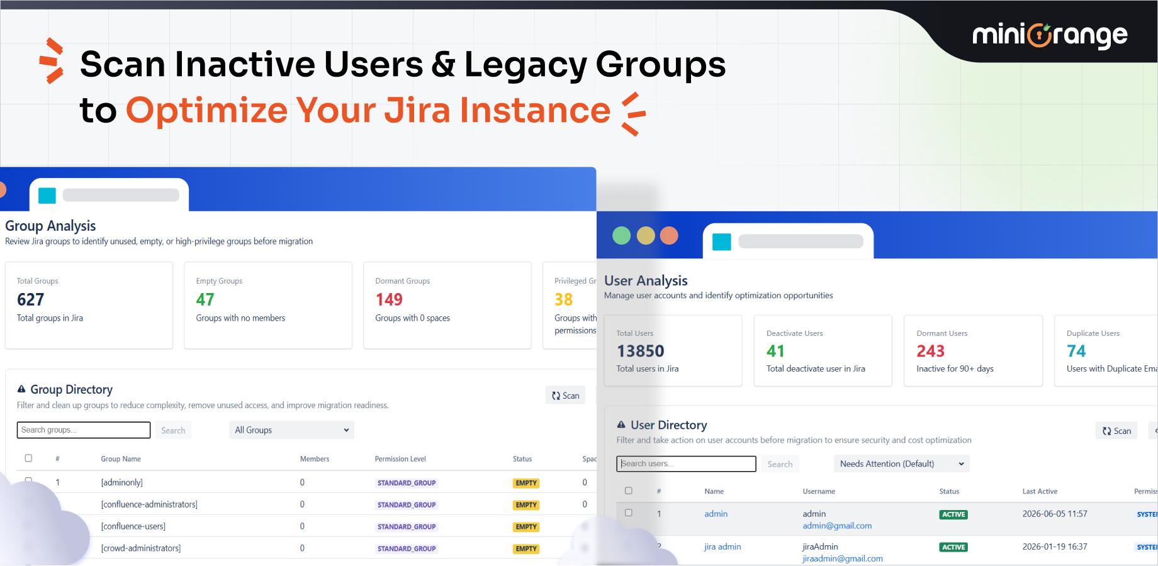The height and width of the screenshot is (566, 1158).
Task: Click Search button next to user search
Action: [780, 464]
